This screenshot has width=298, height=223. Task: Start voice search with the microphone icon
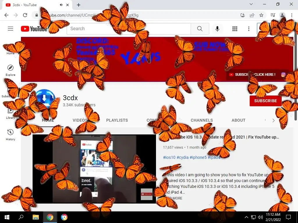point(217,29)
